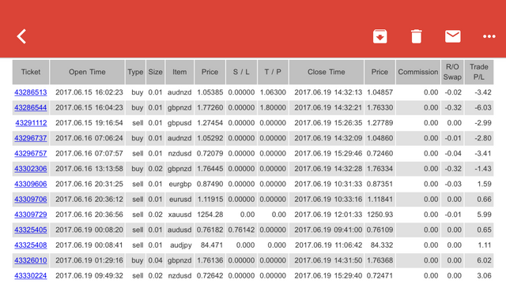Screen dimensions: 506x284
Task: Select take profit value 1.80000
Action: [x=273, y=107]
